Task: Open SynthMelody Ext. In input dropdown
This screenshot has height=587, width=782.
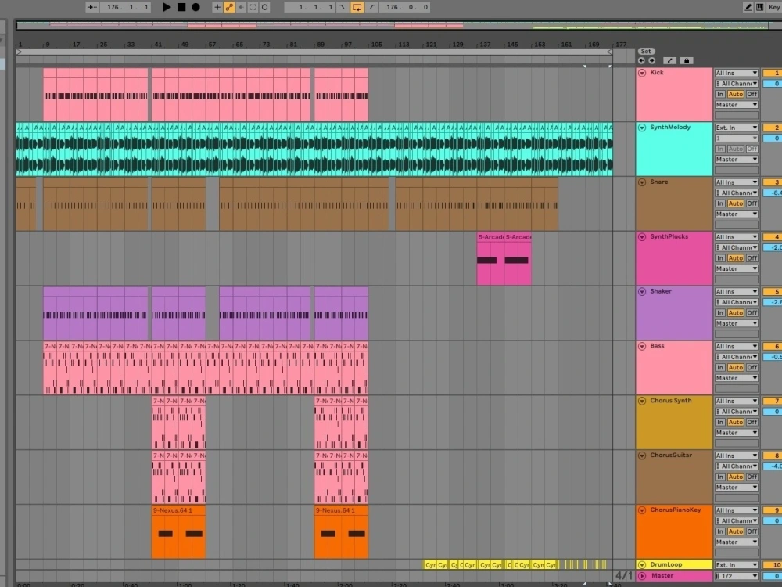Action: click(x=736, y=128)
